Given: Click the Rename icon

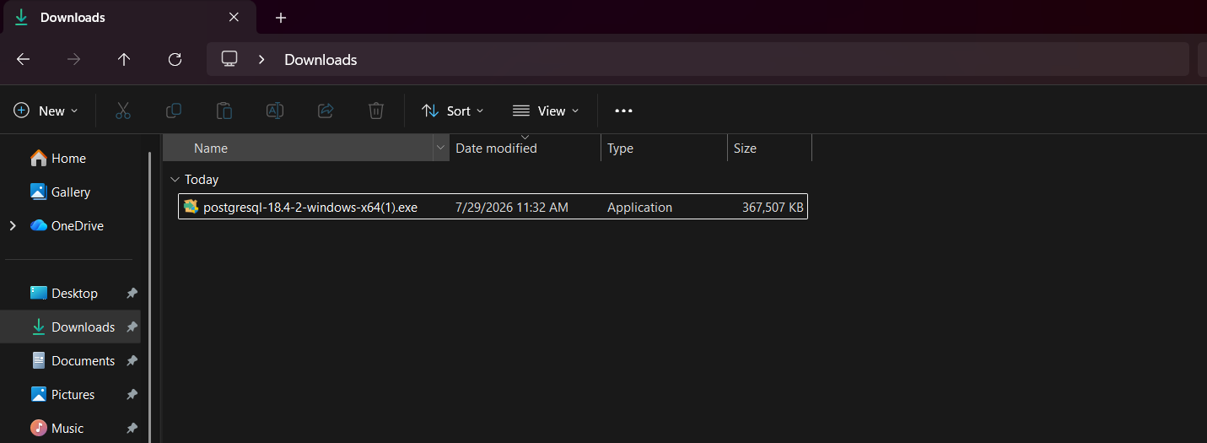Looking at the screenshot, I should [x=275, y=111].
